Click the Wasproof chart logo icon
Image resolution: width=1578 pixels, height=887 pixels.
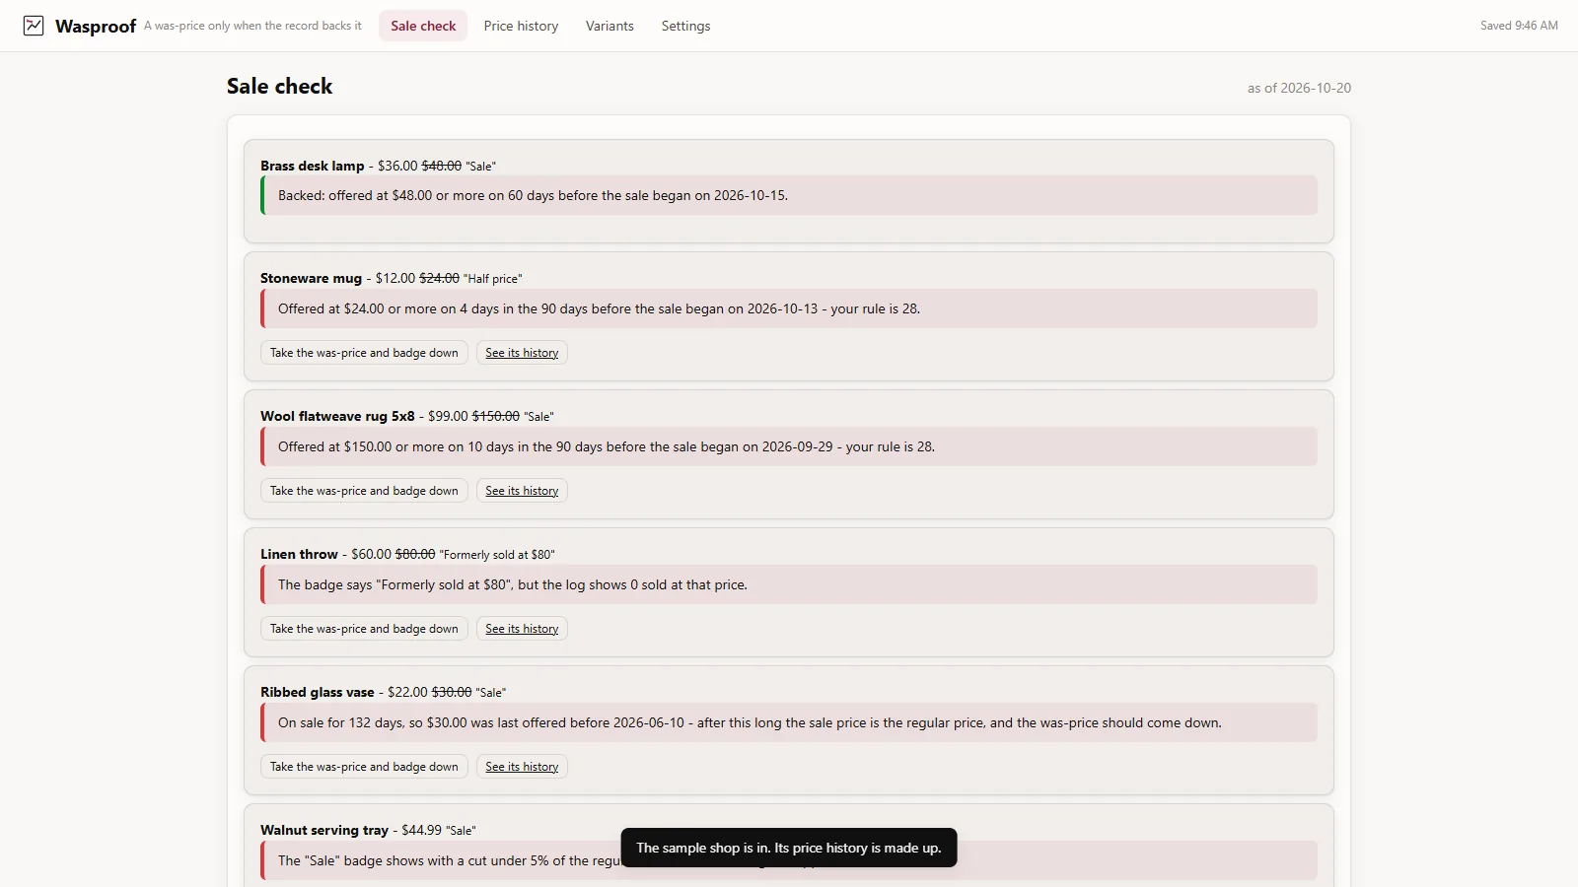34,26
